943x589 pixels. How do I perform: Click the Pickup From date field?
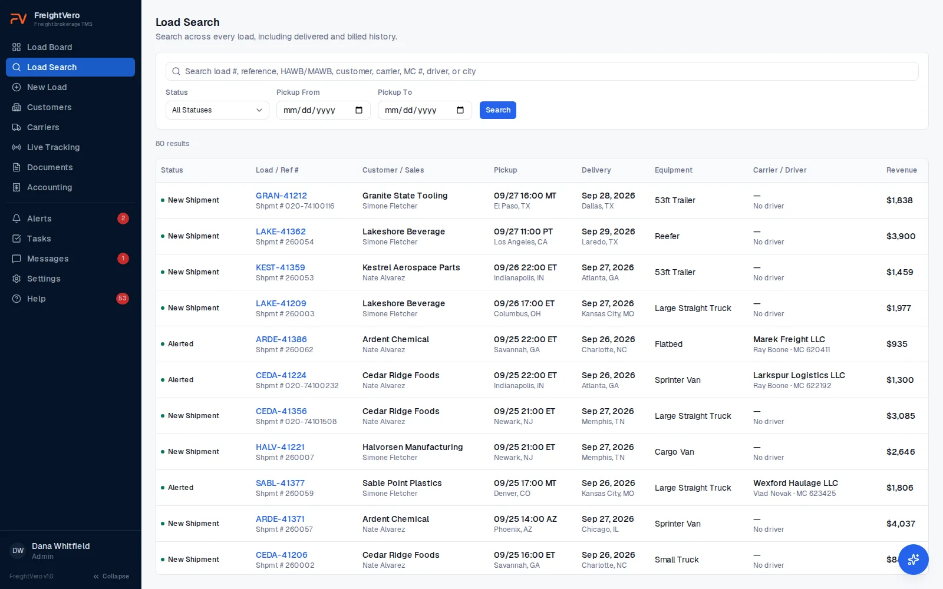[x=324, y=110]
